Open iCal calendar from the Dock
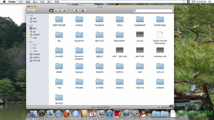 pyautogui.click(x=92, y=113)
